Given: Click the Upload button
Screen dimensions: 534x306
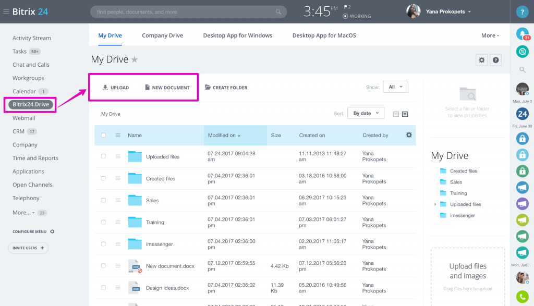Looking at the screenshot, I should (x=116, y=88).
